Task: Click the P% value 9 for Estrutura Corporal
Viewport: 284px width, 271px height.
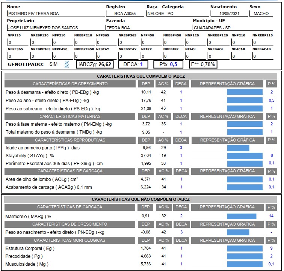Action: (x=271, y=248)
